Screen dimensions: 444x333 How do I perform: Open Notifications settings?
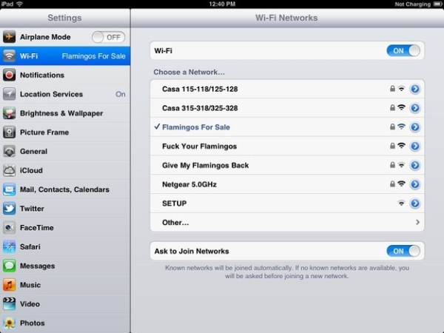(65, 75)
